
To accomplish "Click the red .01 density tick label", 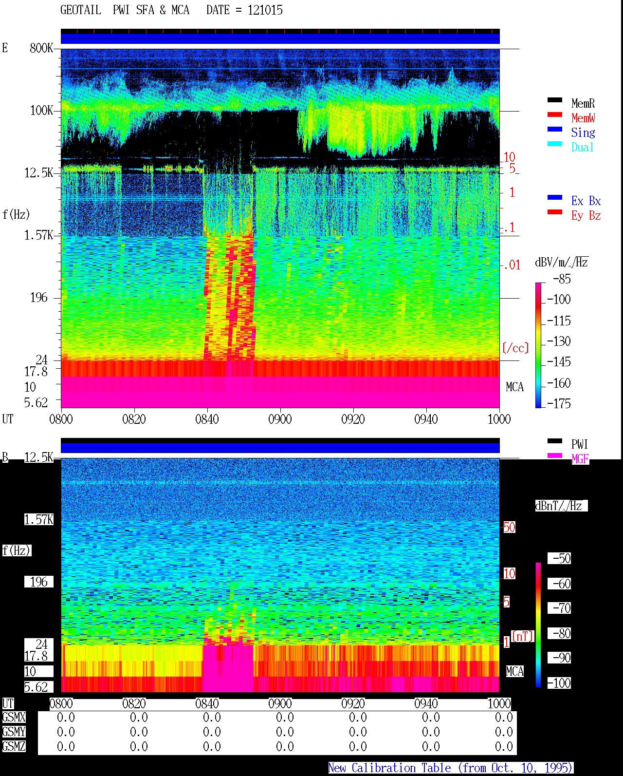I will 512,265.
